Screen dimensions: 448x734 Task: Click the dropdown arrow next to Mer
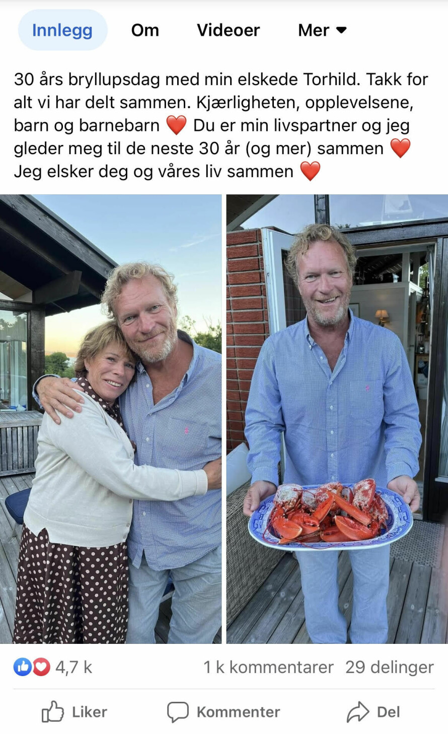click(x=341, y=30)
